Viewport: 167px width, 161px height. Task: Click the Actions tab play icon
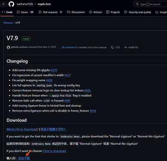(x=91, y=12)
